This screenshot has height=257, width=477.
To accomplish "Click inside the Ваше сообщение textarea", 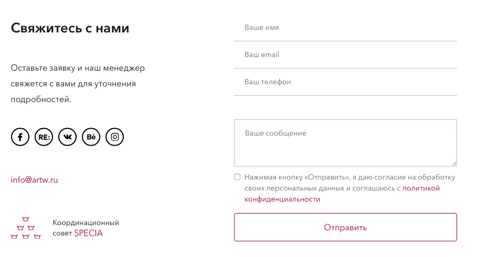I will pyautogui.click(x=346, y=143).
